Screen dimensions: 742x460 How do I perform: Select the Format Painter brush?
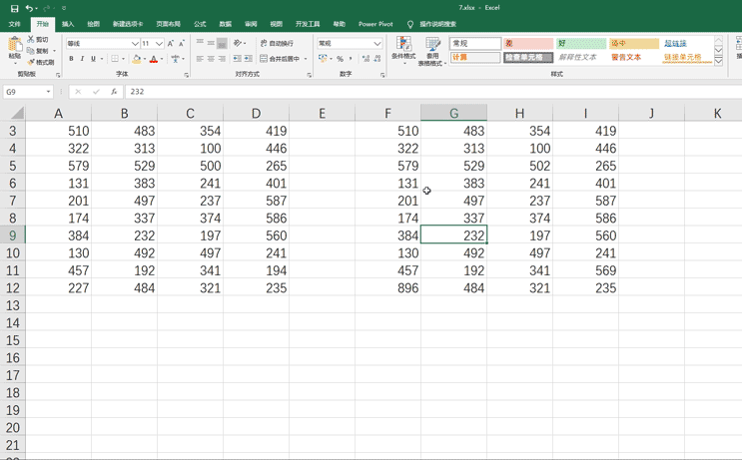tap(31, 62)
